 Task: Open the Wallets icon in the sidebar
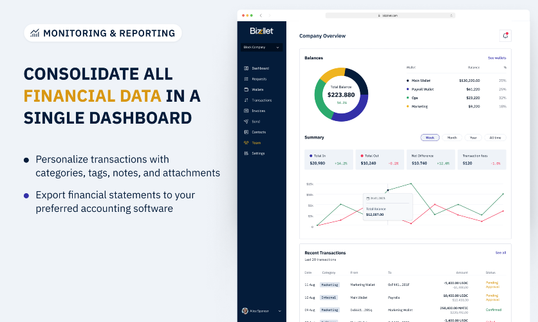246,90
